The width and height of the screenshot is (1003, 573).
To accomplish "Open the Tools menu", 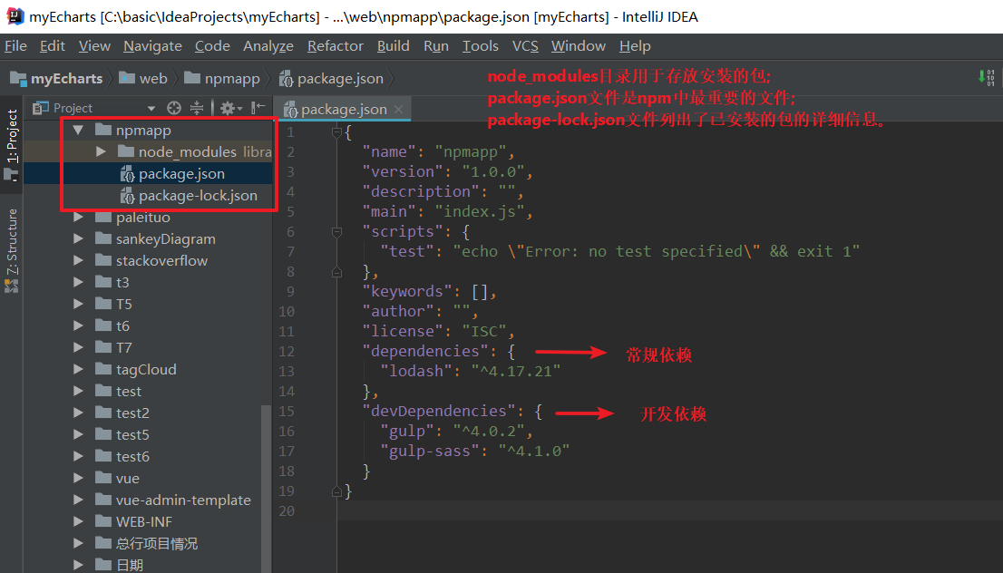I will coord(480,46).
